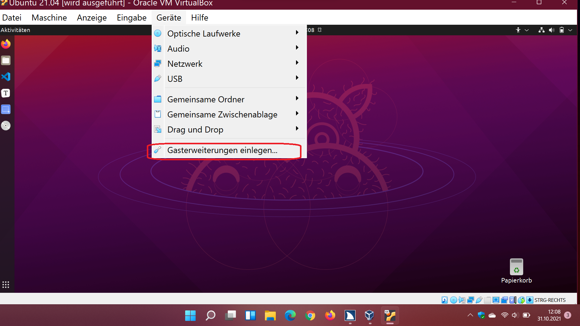The width and height of the screenshot is (580, 326).
Task: Expand the Gemeinsame Ordner submenu
Action: [x=229, y=99]
